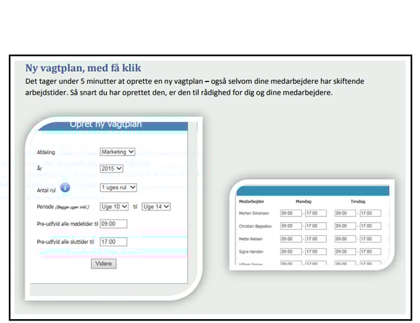Click the name Signe Hanslev
Image resolution: width=420 pixels, height=323 pixels.
tap(251, 252)
